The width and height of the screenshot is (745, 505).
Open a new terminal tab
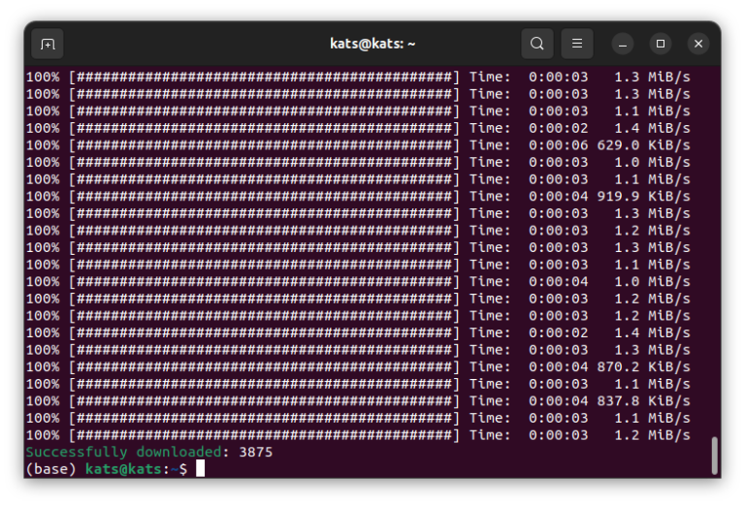coord(47,44)
